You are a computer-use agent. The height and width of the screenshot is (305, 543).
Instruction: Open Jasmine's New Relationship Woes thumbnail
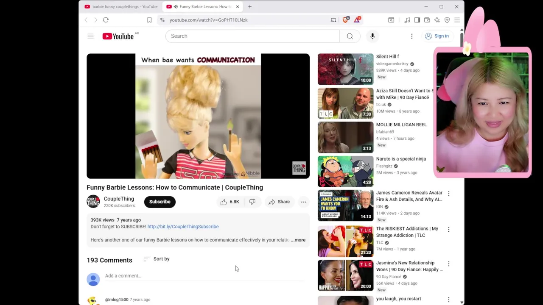point(345,275)
